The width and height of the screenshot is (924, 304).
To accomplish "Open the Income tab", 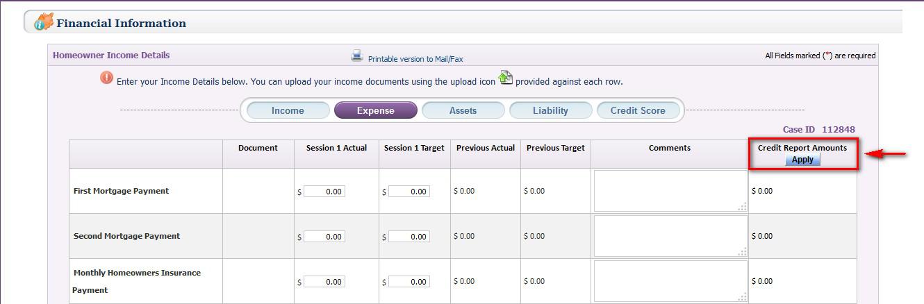I will click(288, 110).
